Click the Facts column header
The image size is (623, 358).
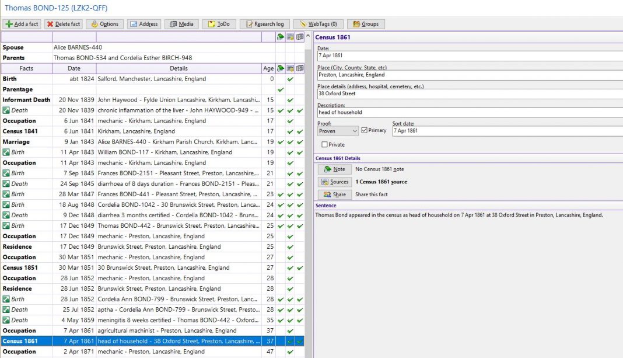tap(26, 68)
